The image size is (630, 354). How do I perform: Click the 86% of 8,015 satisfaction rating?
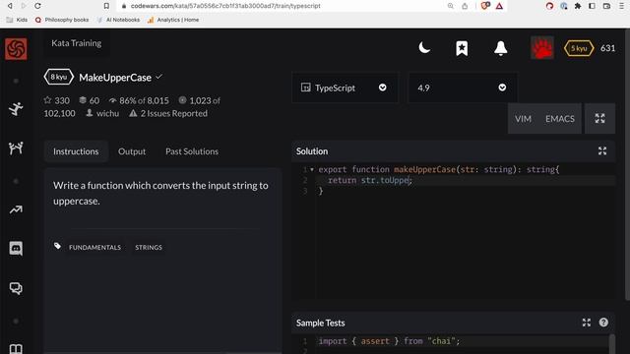[x=139, y=100]
